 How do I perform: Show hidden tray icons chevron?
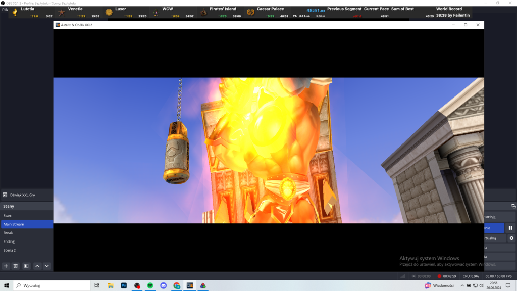click(x=462, y=286)
